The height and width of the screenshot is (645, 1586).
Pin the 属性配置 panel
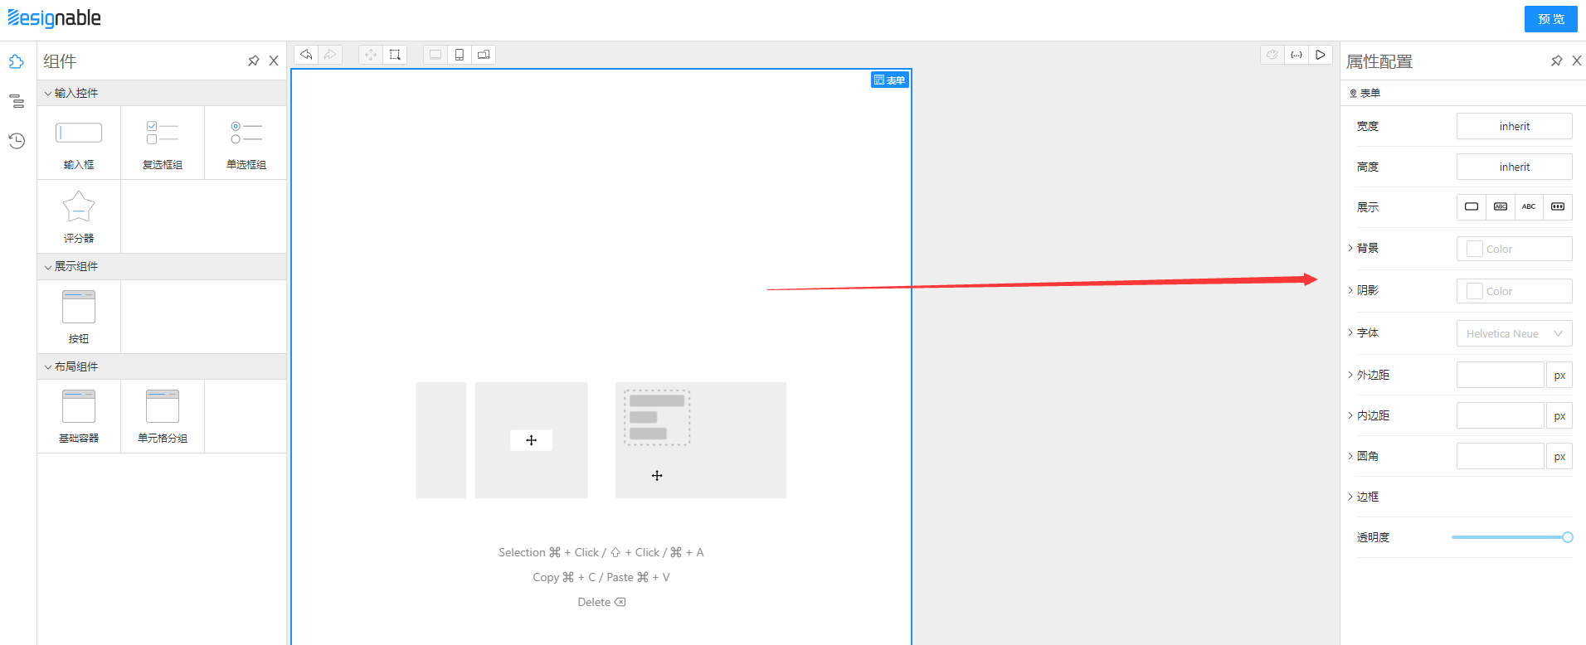point(1557,61)
